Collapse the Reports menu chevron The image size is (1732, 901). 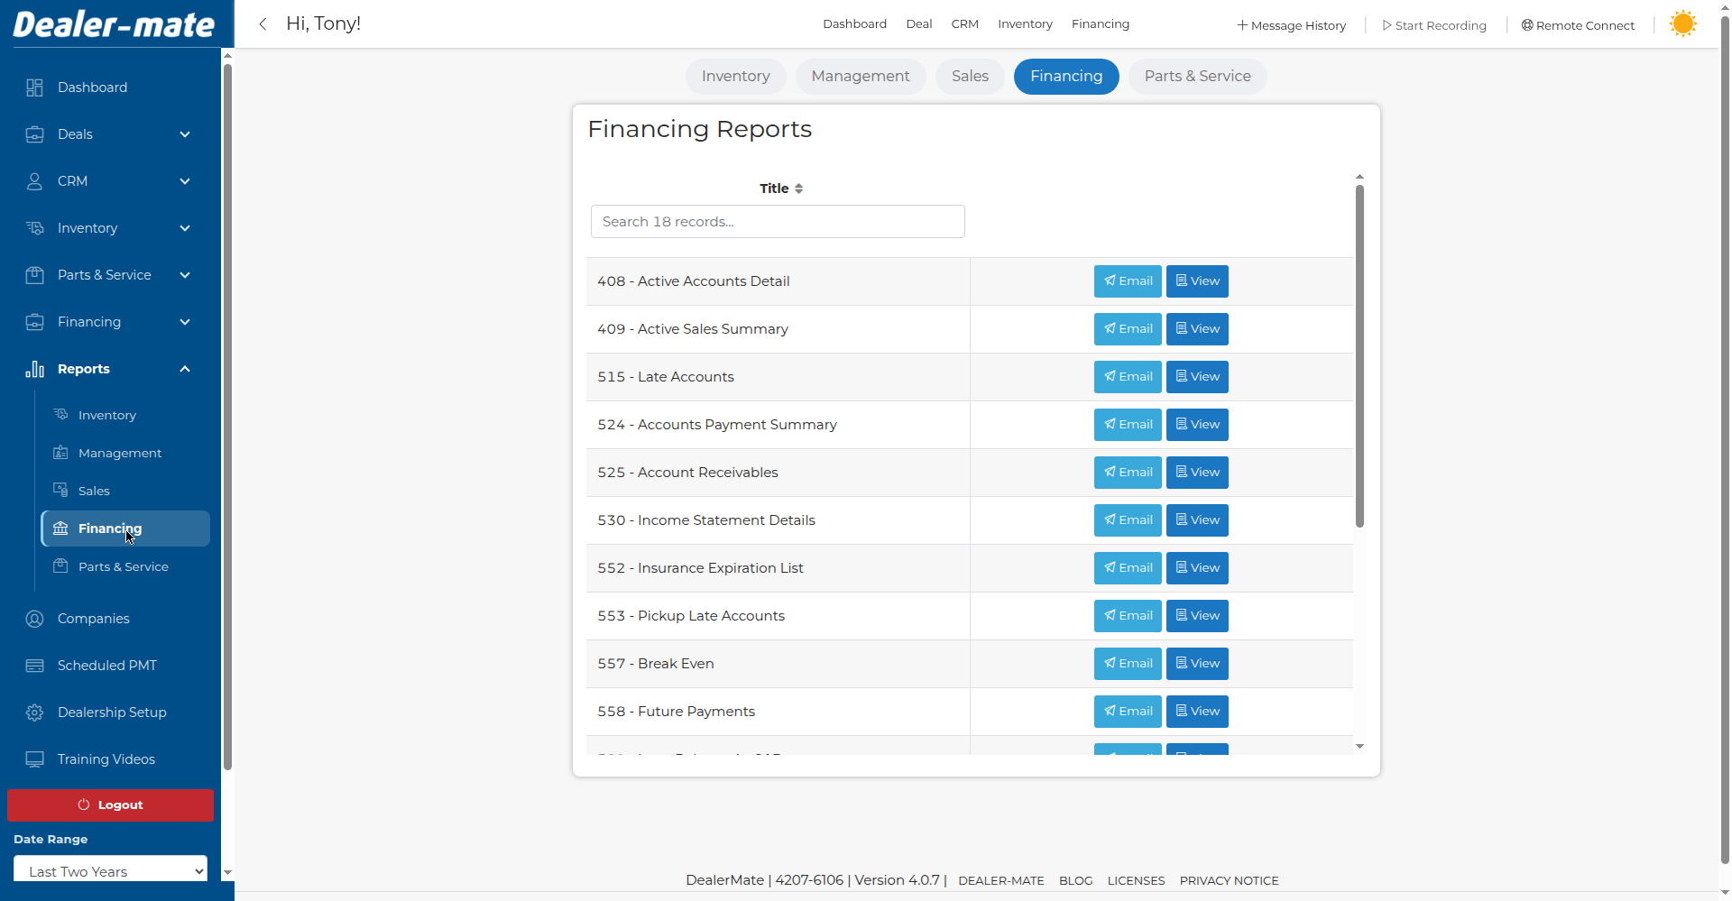click(x=185, y=369)
